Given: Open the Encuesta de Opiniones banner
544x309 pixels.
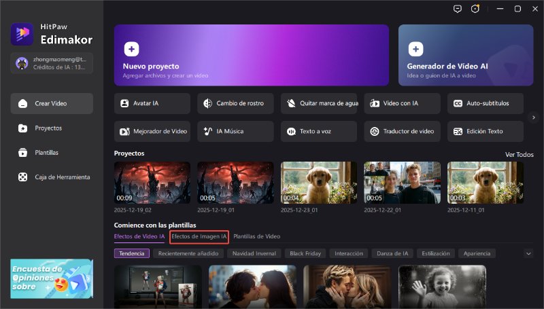Looking at the screenshot, I should (x=52, y=279).
